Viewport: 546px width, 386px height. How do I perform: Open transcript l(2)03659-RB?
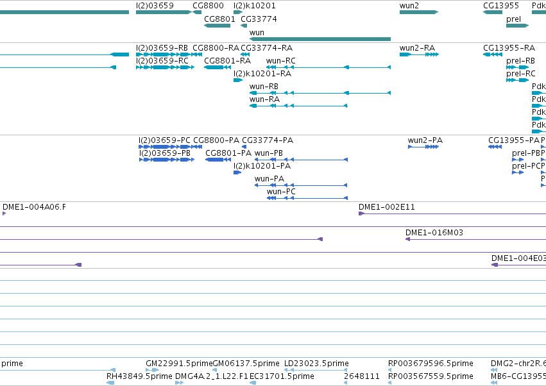162,47
